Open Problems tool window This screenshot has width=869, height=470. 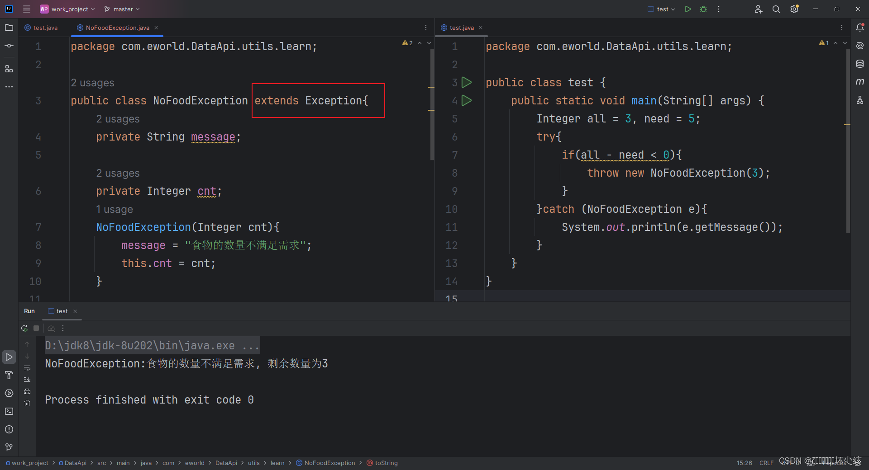pos(9,429)
